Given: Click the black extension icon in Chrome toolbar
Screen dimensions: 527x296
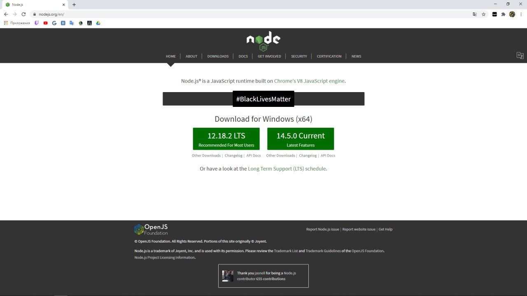Looking at the screenshot, I should click(494, 14).
